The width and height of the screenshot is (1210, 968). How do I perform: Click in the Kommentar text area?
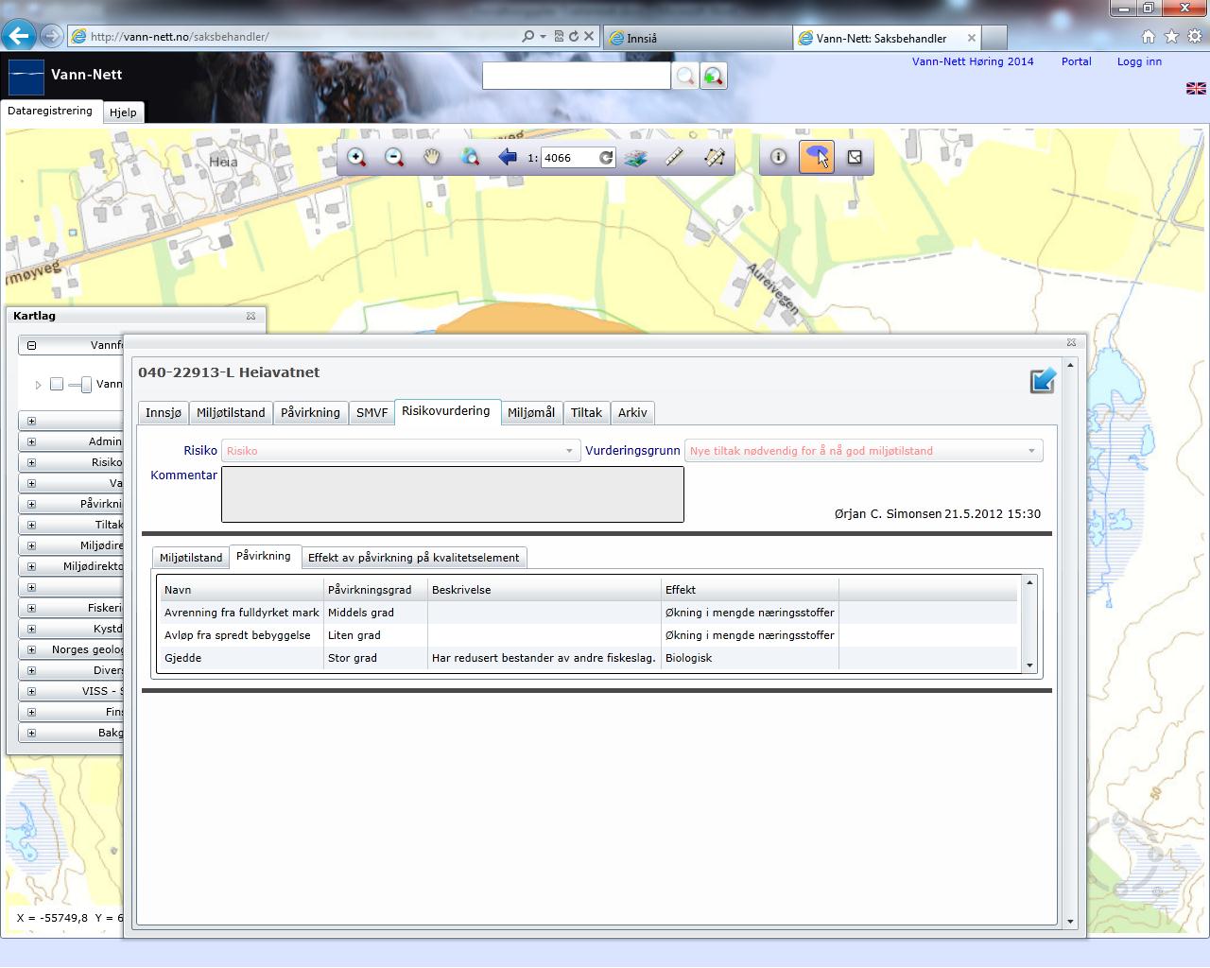point(452,494)
